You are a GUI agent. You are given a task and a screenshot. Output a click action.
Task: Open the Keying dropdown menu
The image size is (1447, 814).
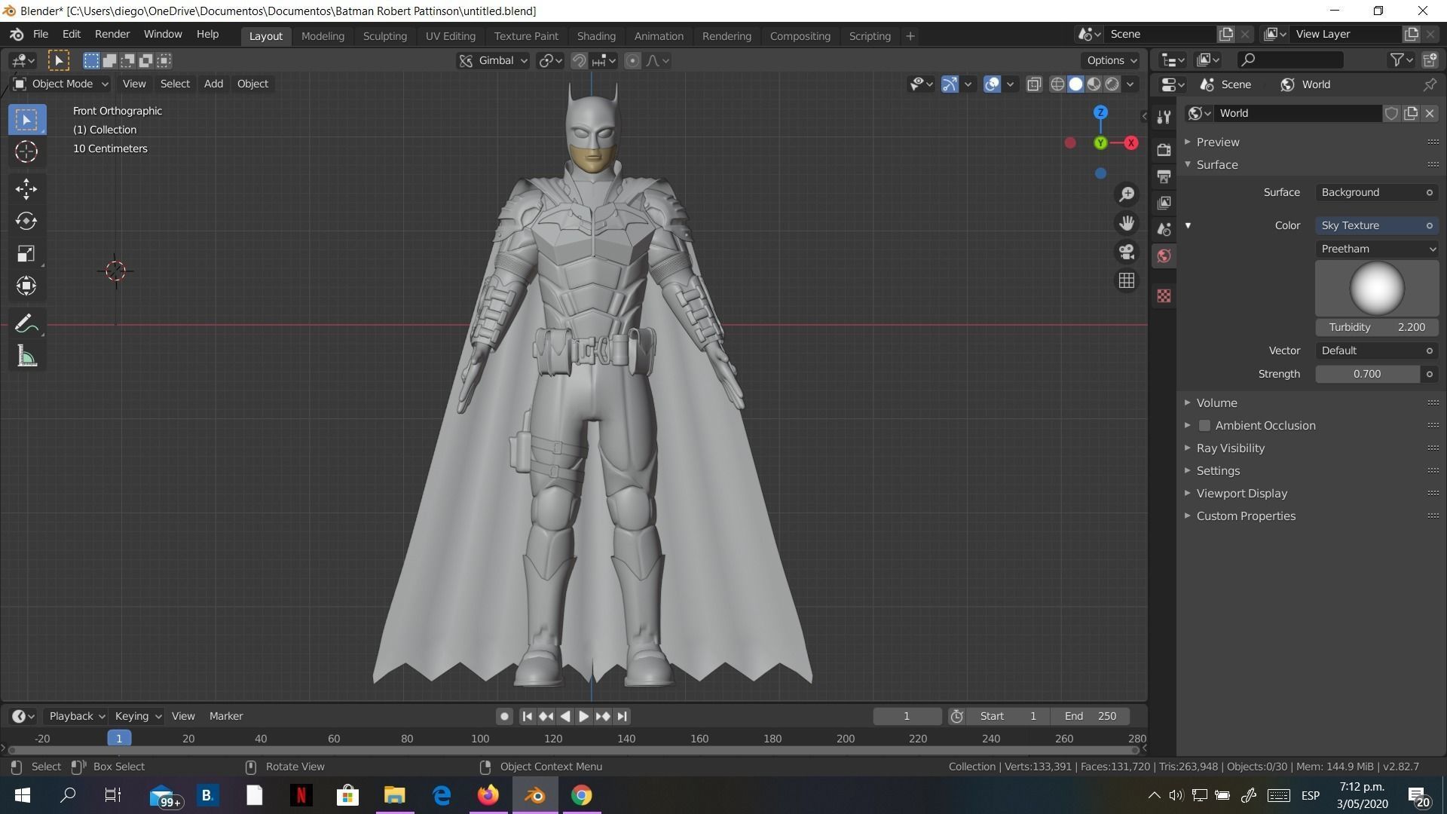pos(137,716)
